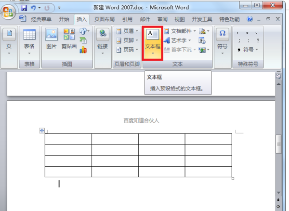The image size is (289, 211).
Task: Open the 表格 table grid dropdown
Action: (29, 42)
